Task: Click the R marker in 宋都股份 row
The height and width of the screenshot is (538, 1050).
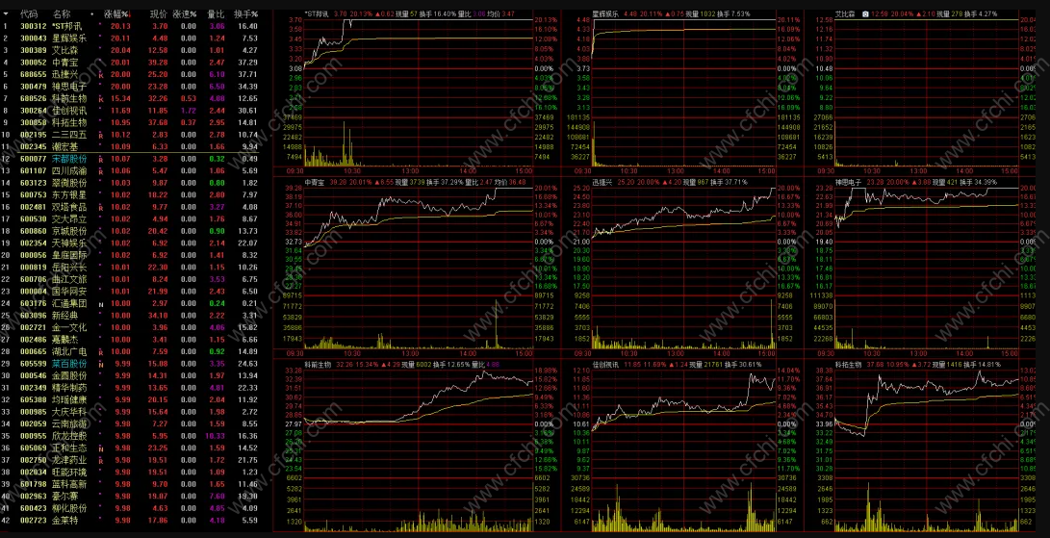Action: pyautogui.click(x=100, y=159)
